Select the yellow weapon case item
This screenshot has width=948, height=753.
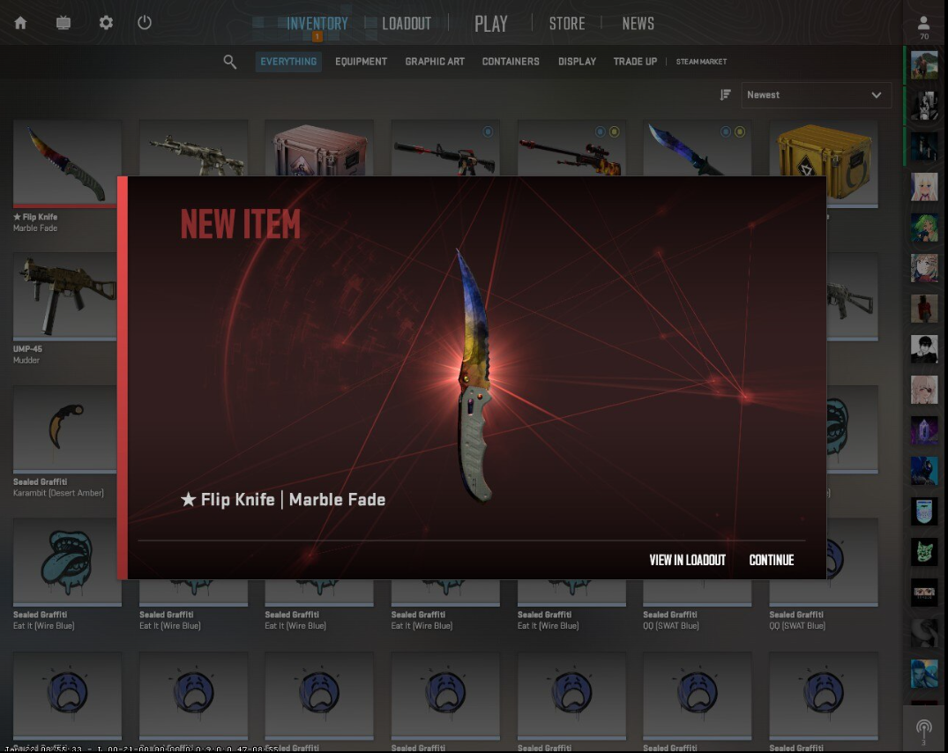point(824,163)
